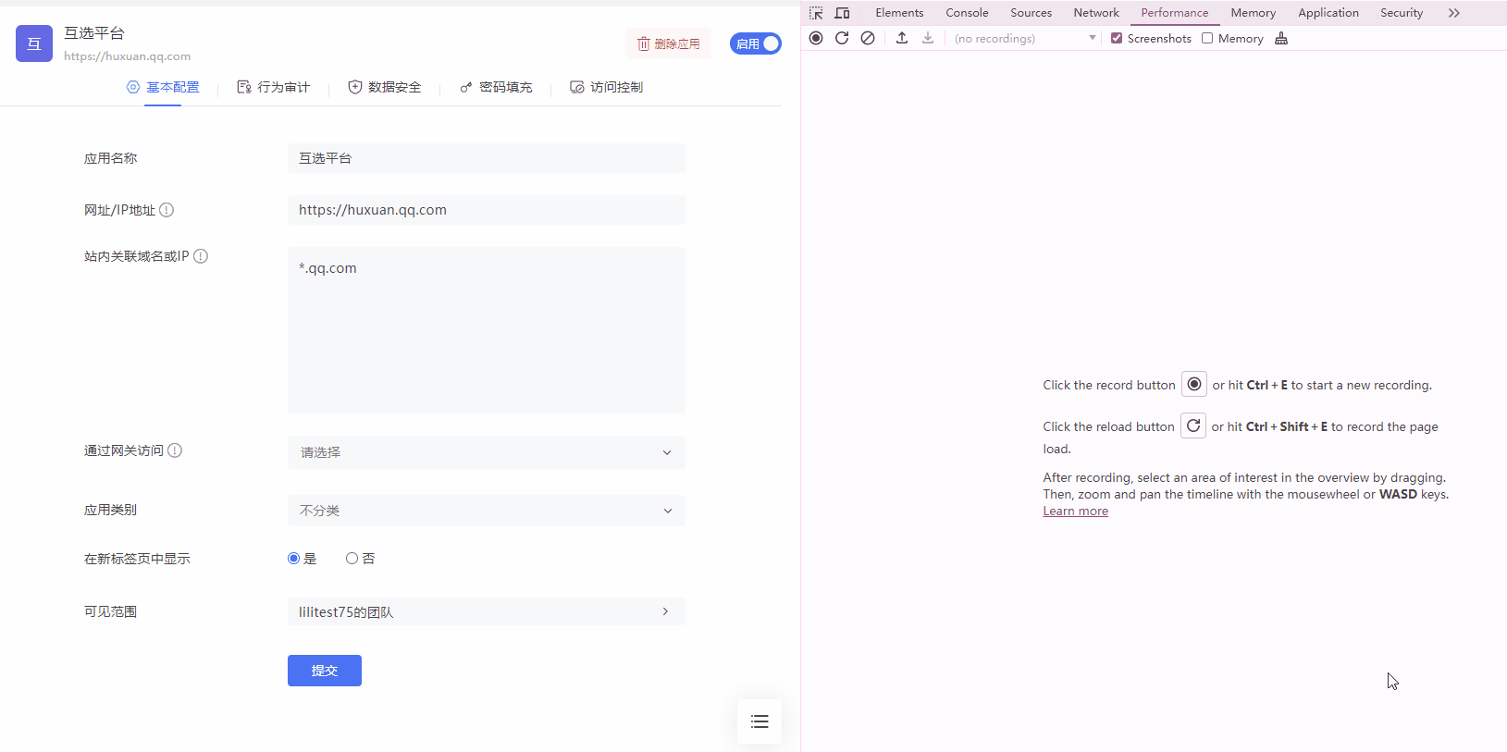
Task: Switch to the 密码填充 tab
Action: tap(496, 87)
